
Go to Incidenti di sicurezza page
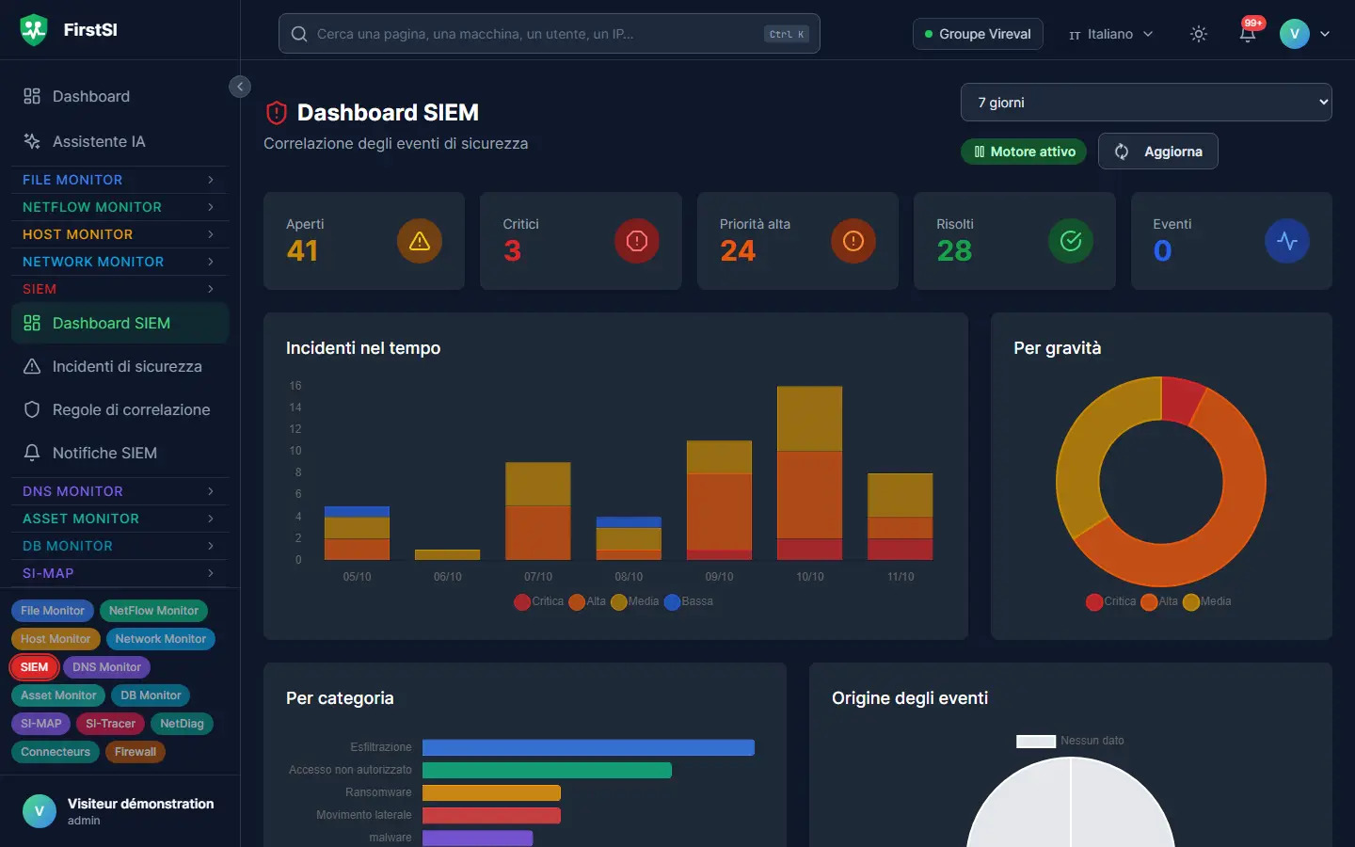(x=120, y=366)
